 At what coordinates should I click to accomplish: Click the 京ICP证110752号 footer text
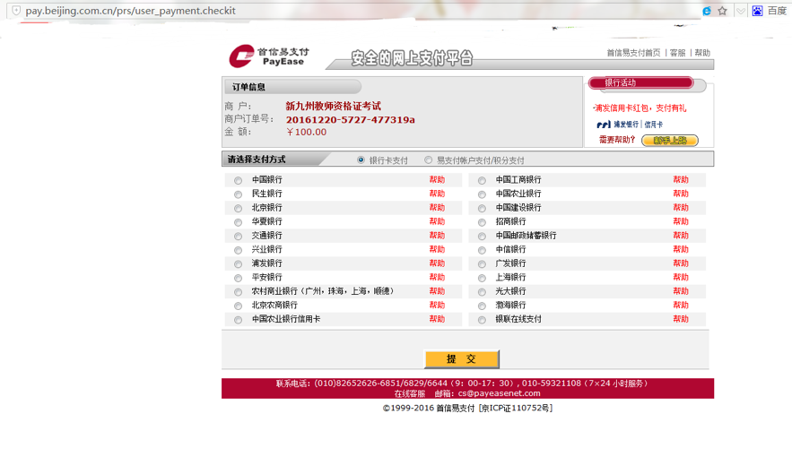click(x=516, y=408)
